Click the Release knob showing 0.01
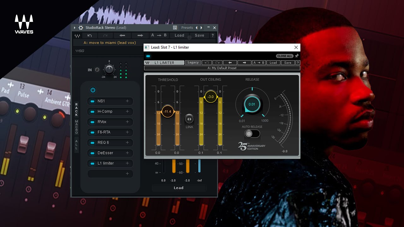404x227 pixels. click(x=252, y=104)
